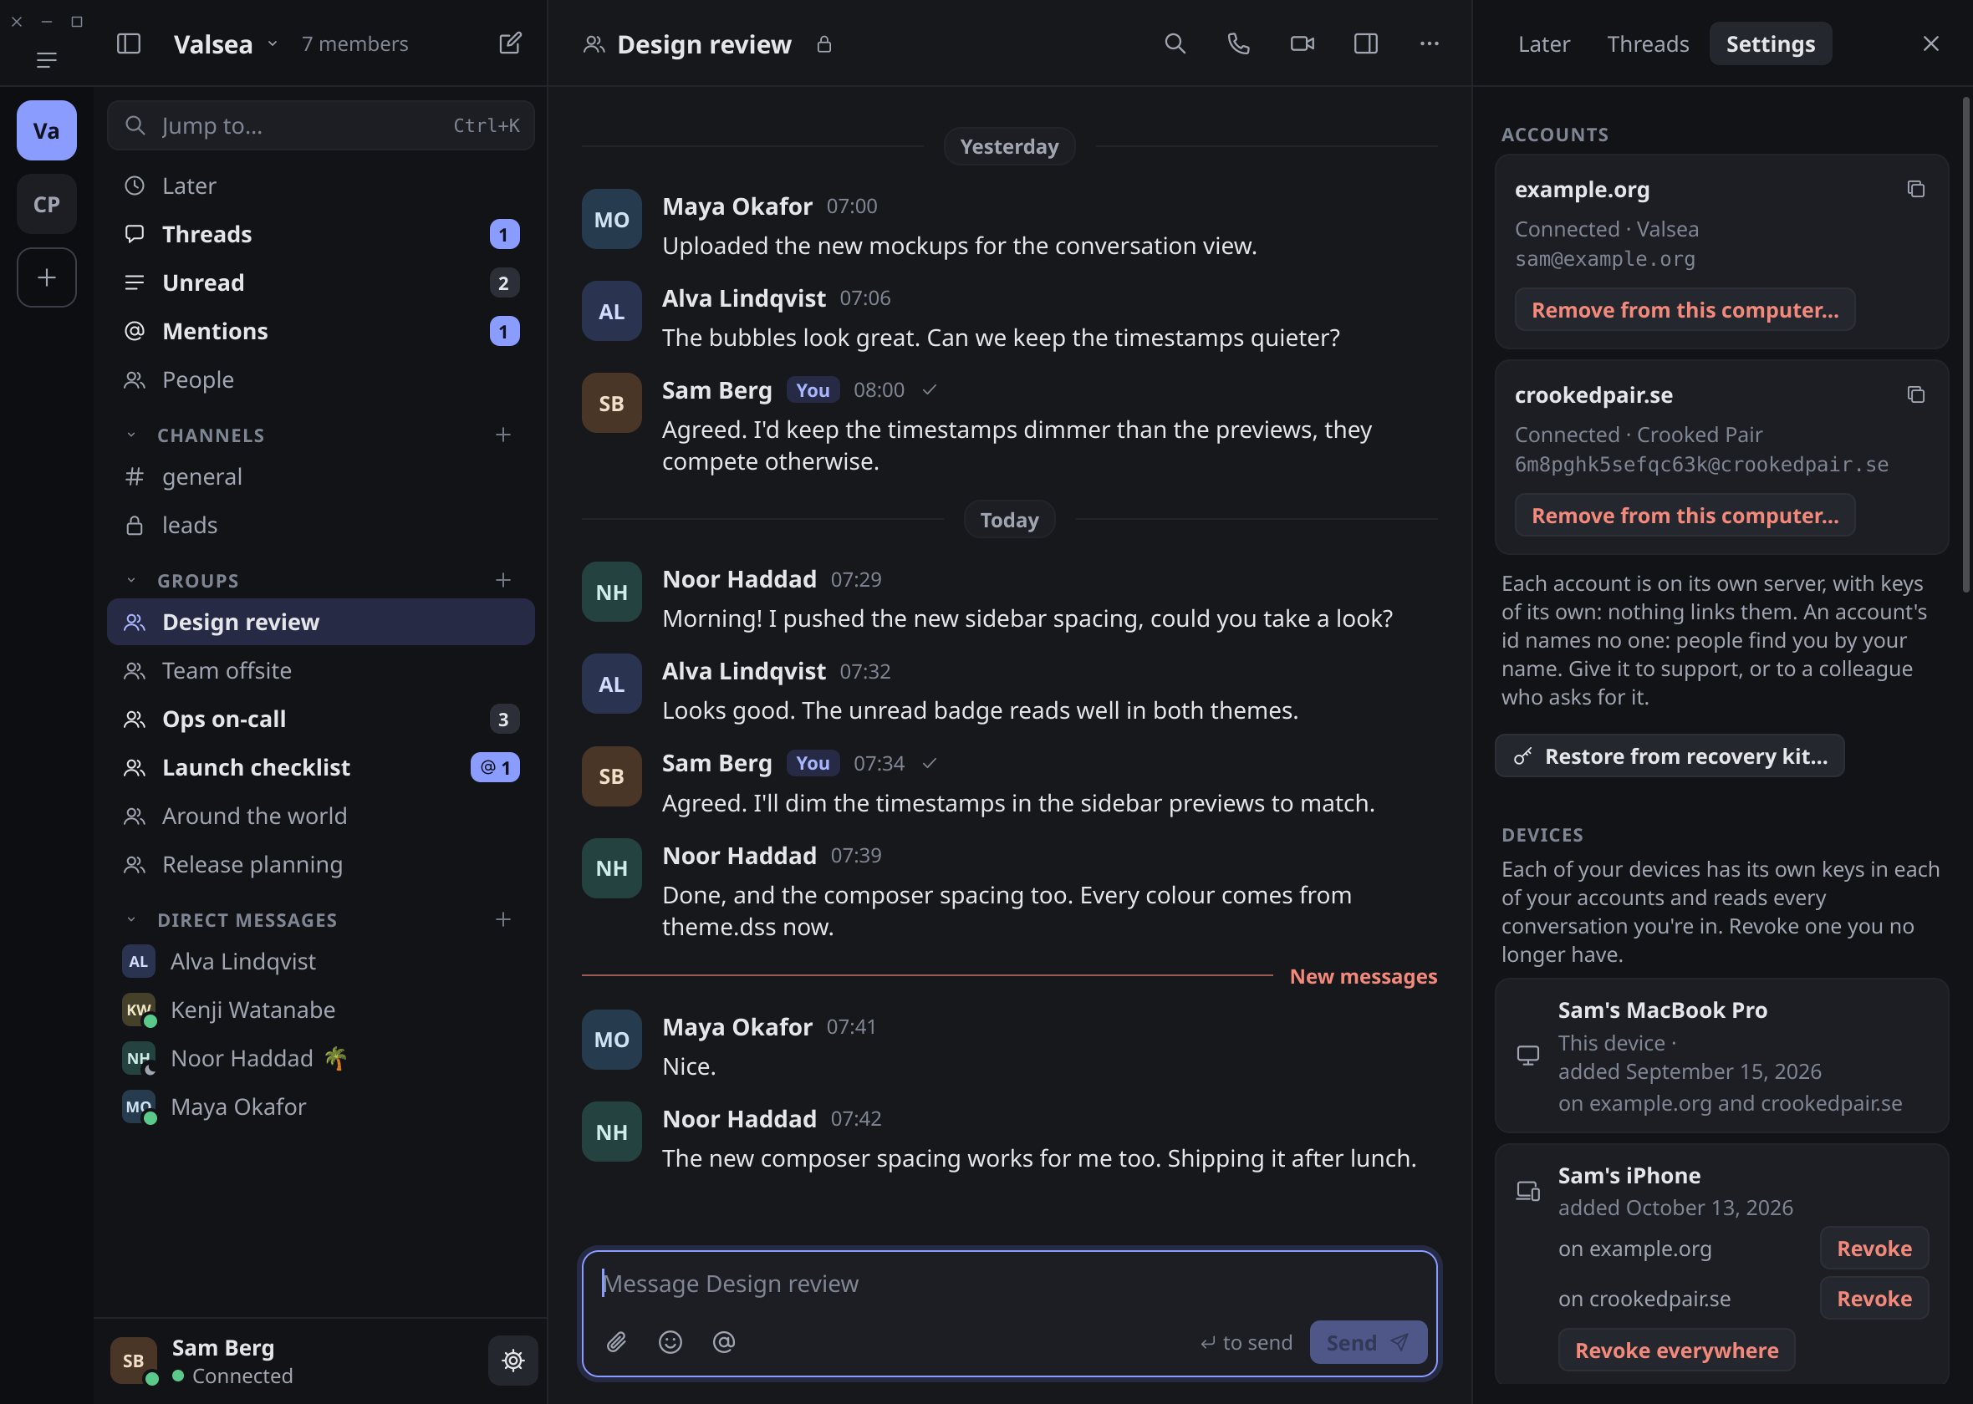Open the more options ellipsis menu
The height and width of the screenshot is (1404, 1973).
(1430, 43)
